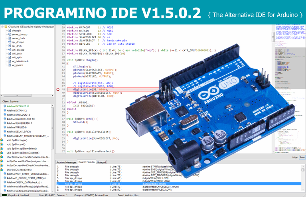Select int SpiDrv::waitSpiChar entry in Object Explorer

pyautogui.click(x=28, y=161)
